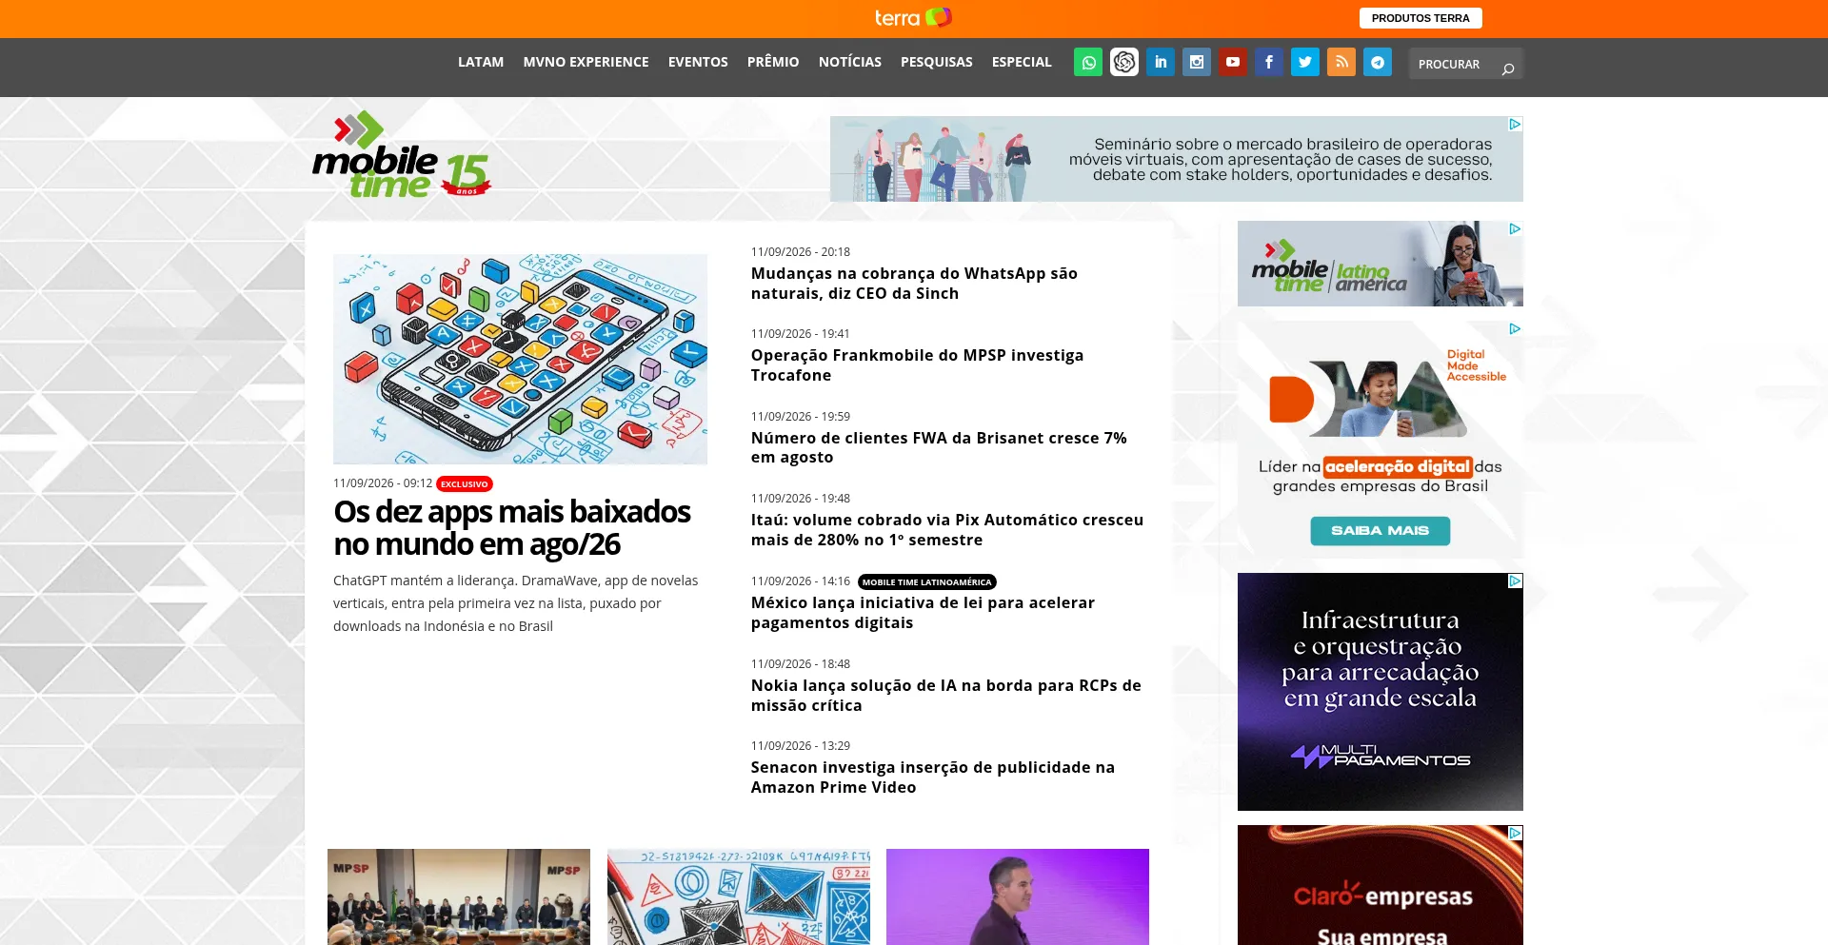
Task: Open the Mobile Time Latino América ad
Action: point(1381,264)
